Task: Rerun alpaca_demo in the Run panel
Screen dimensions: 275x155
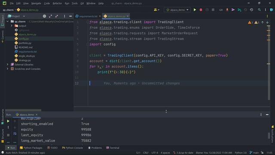Action: click(x=8, y=121)
